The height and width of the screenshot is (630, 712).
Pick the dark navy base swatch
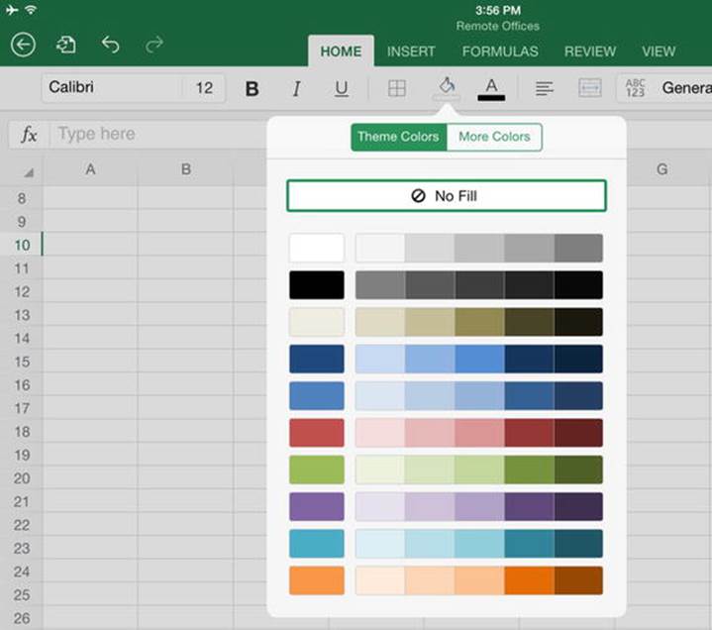pyautogui.click(x=317, y=359)
